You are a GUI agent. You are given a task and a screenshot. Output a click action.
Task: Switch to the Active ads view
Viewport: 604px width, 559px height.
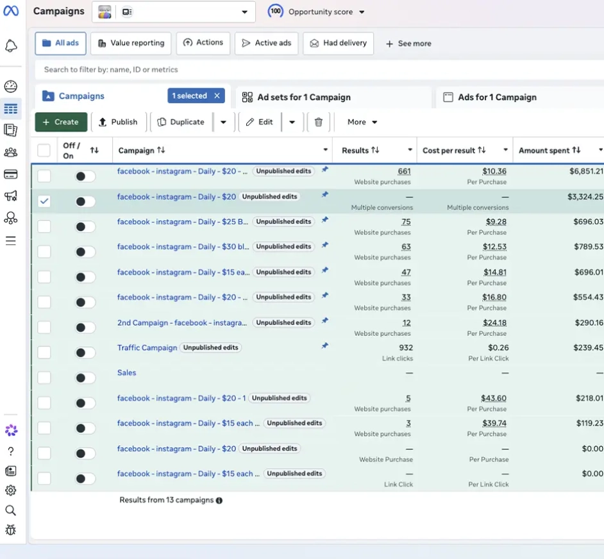point(267,43)
